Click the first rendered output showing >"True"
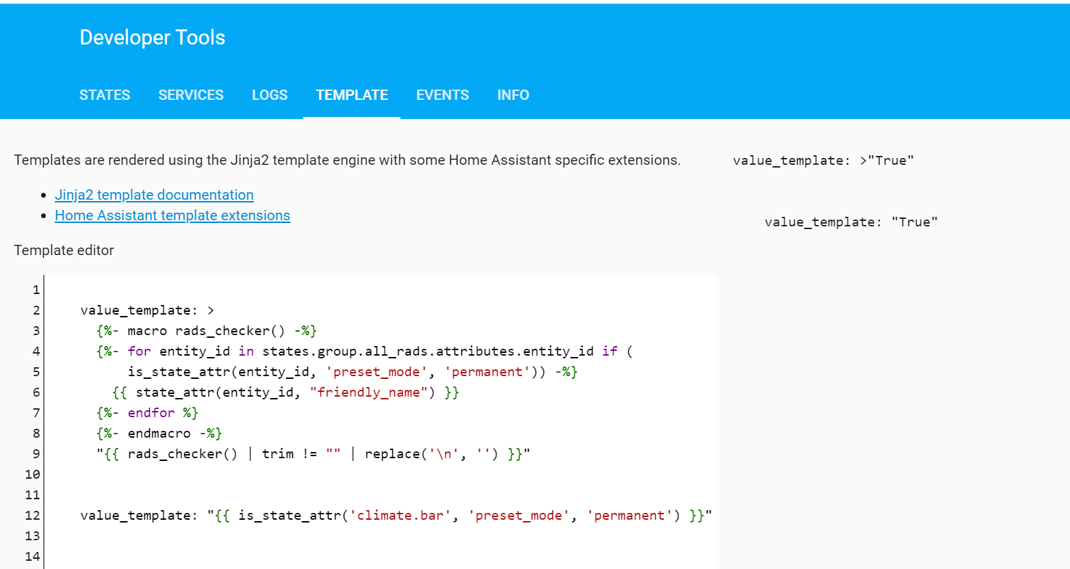This screenshot has height=569, width=1070. [823, 161]
